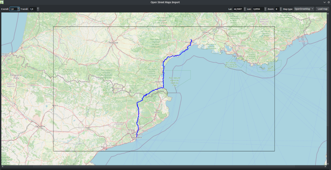Increase the Zoom level

click(x=280, y=8)
